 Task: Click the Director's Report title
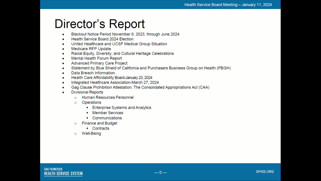[x=100, y=24]
